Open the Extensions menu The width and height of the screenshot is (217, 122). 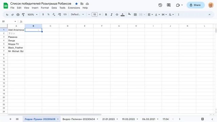tap(74, 8)
